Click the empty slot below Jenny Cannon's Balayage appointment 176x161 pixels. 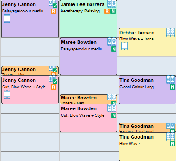[30, 43]
